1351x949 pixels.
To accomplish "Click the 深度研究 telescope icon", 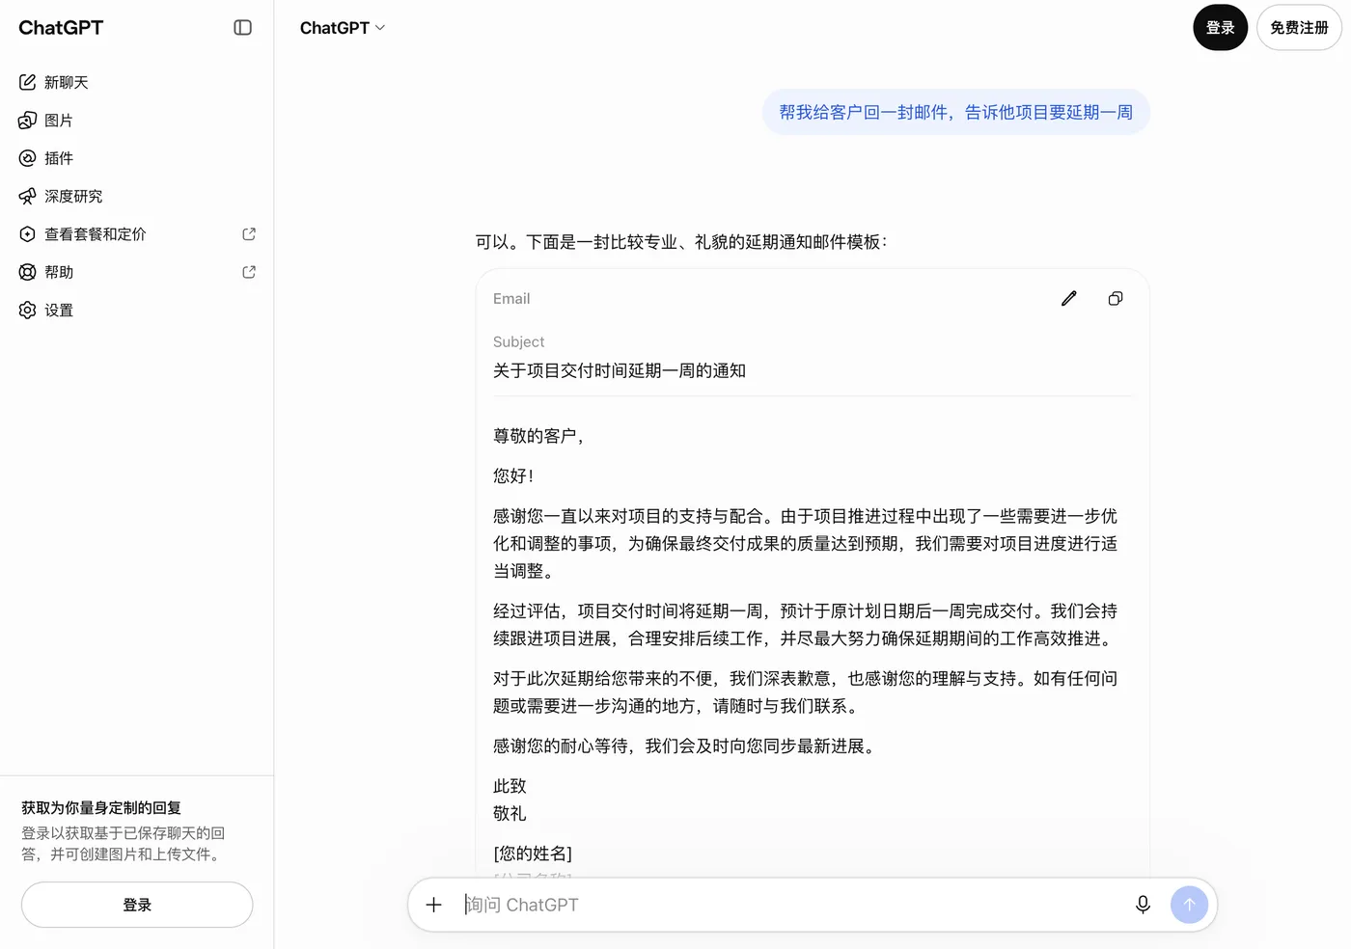I will (x=28, y=197).
